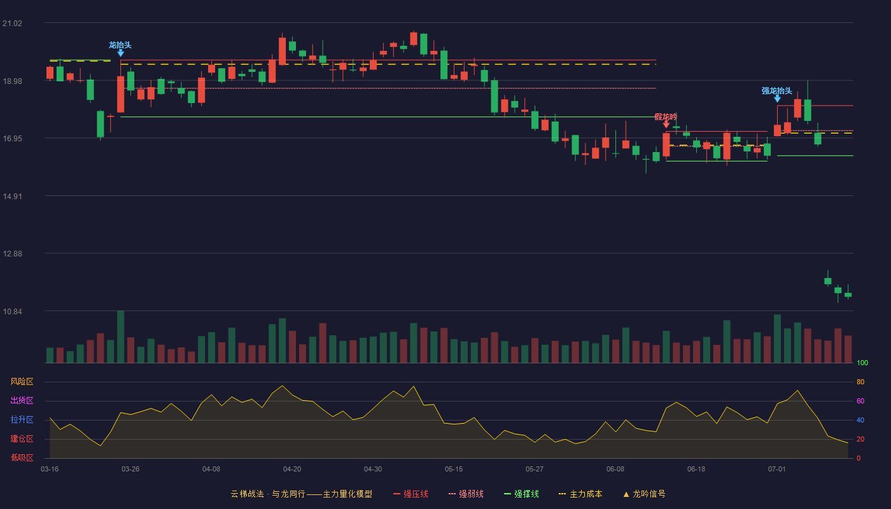Click the 06-18 date label
Screen dimensions: 891x509
click(x=696, y=469)
